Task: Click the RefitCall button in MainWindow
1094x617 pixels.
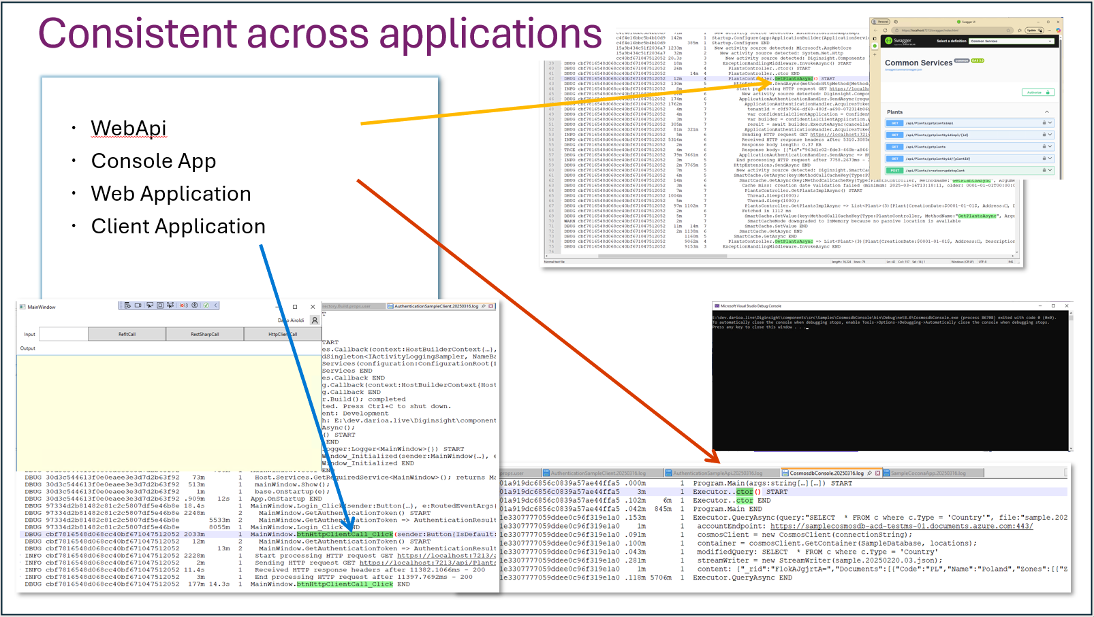Action: (127, 334)
